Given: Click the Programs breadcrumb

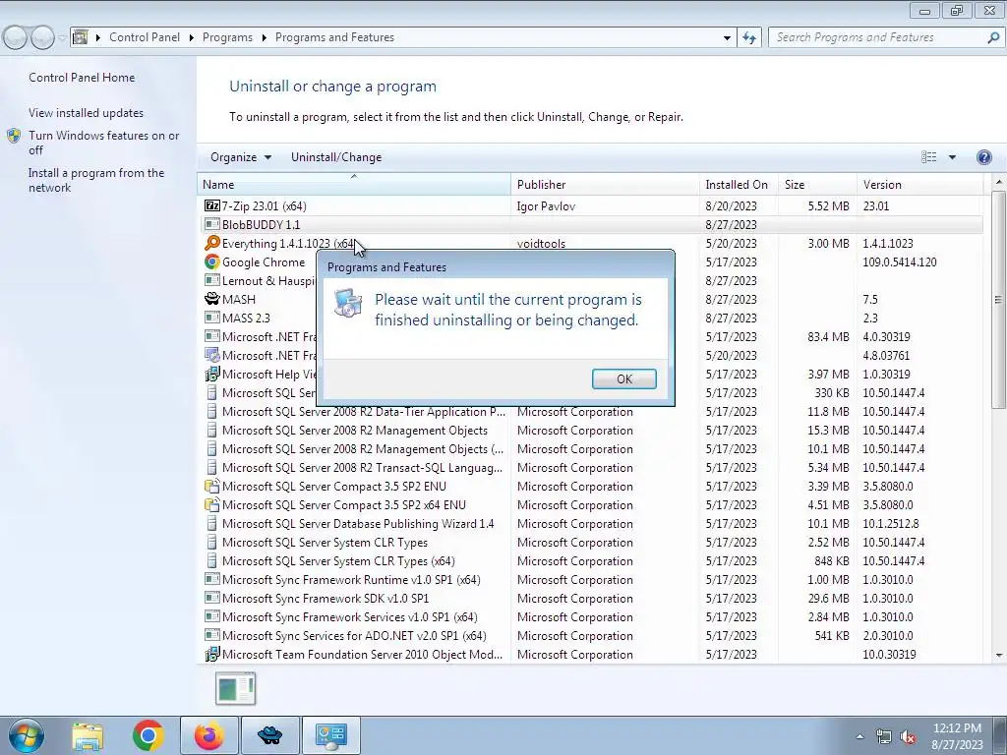Looking at the screenshot, I should (x=227, y=37).
